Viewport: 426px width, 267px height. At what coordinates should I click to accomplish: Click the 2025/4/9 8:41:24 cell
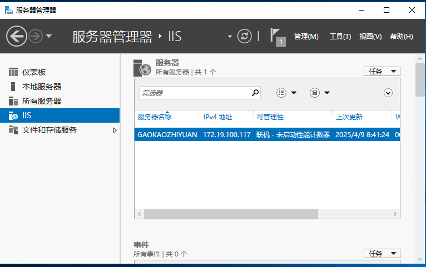coord(362,134)
